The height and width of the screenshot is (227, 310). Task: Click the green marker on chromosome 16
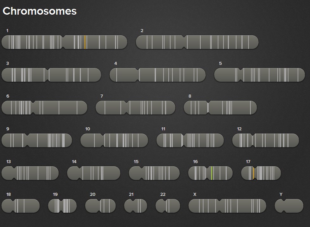pyautogui.click(x=211, y=173)
